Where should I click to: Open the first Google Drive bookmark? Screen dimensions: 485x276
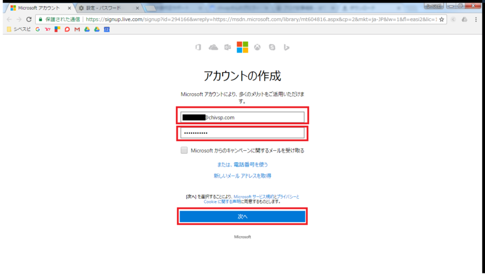[87, 29]
